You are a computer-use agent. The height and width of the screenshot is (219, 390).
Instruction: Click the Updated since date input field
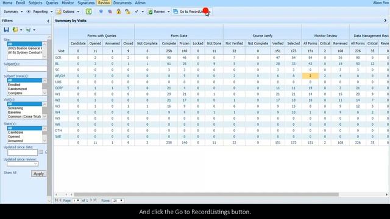tap(23, 152)
